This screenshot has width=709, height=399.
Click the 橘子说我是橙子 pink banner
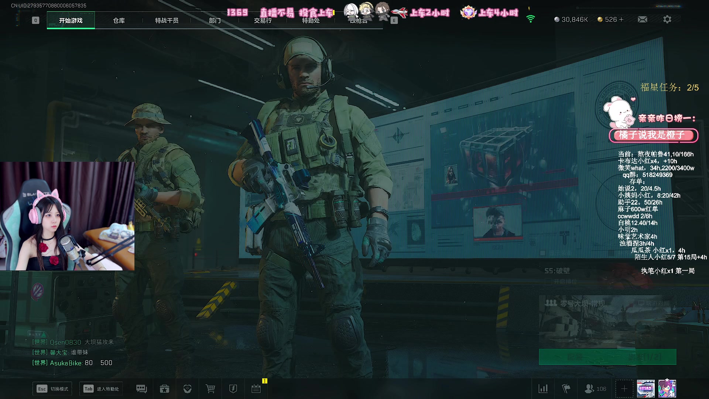tap(654, 135)
